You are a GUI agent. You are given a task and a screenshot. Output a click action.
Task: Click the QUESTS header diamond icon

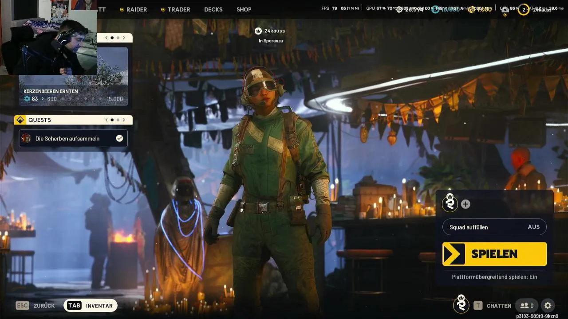pos(19,120)
